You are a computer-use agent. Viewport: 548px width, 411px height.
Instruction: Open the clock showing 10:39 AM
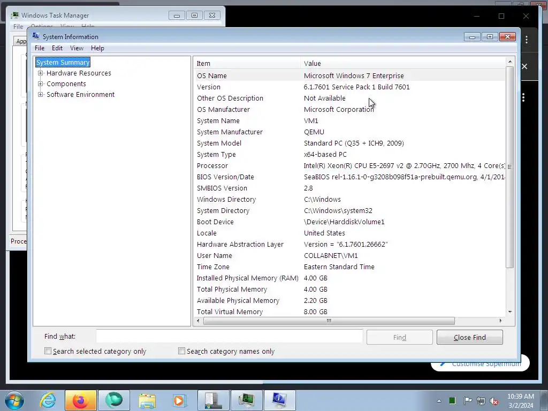(521, 400)
